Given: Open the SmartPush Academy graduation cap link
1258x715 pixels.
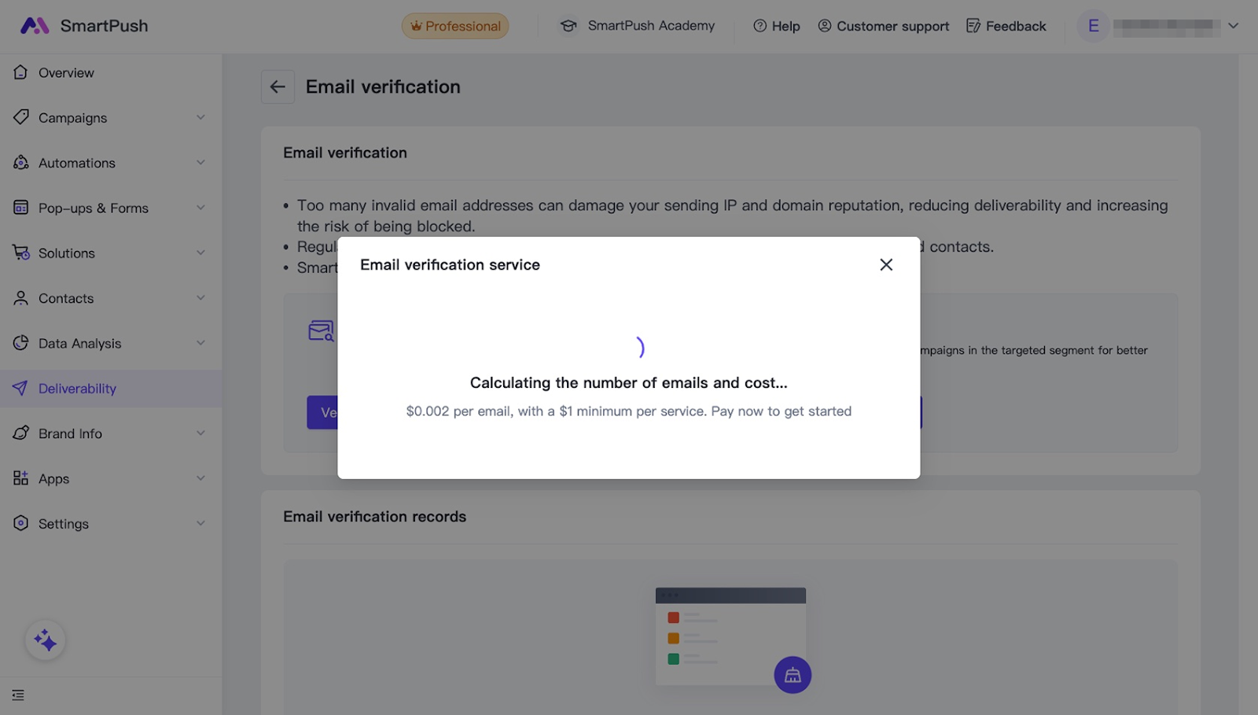Looking at the screenshot, I should 568,26.
